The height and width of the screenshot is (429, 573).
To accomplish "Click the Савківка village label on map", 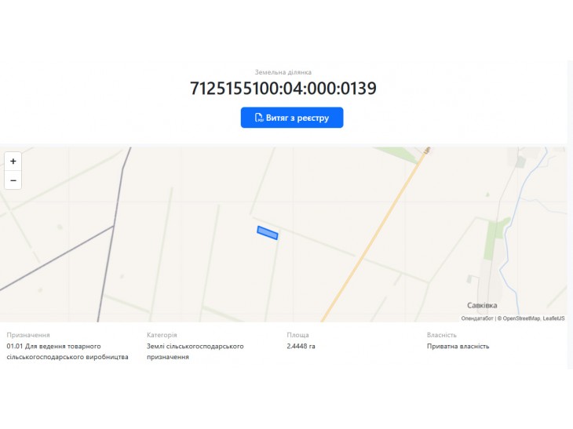I will pos(482,305).
